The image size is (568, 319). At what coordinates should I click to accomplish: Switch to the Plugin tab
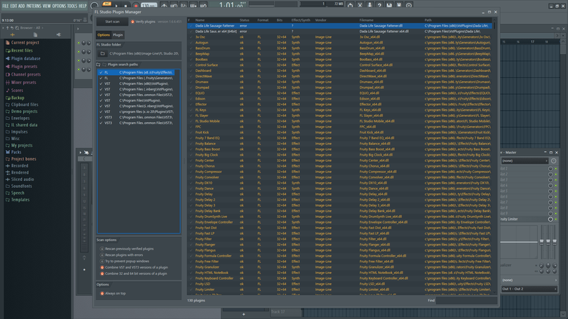point(118,35)
